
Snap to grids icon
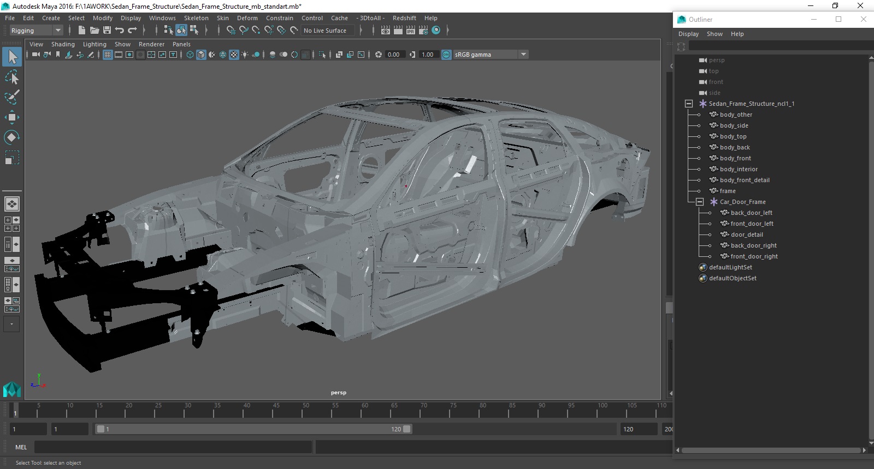(x=231, y=31)
